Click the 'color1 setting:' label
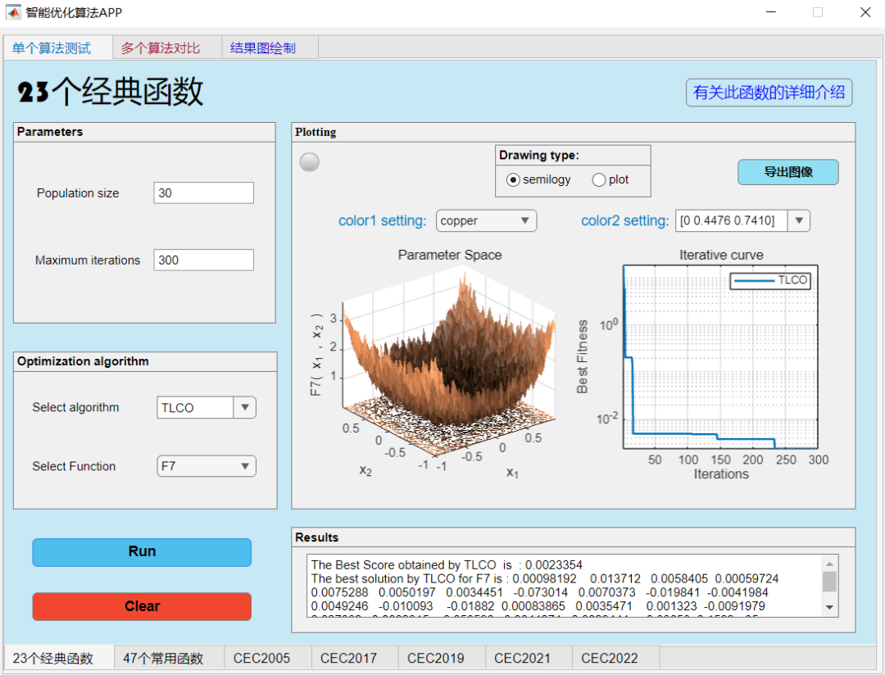Screen dimensions: 885x675 382,220
